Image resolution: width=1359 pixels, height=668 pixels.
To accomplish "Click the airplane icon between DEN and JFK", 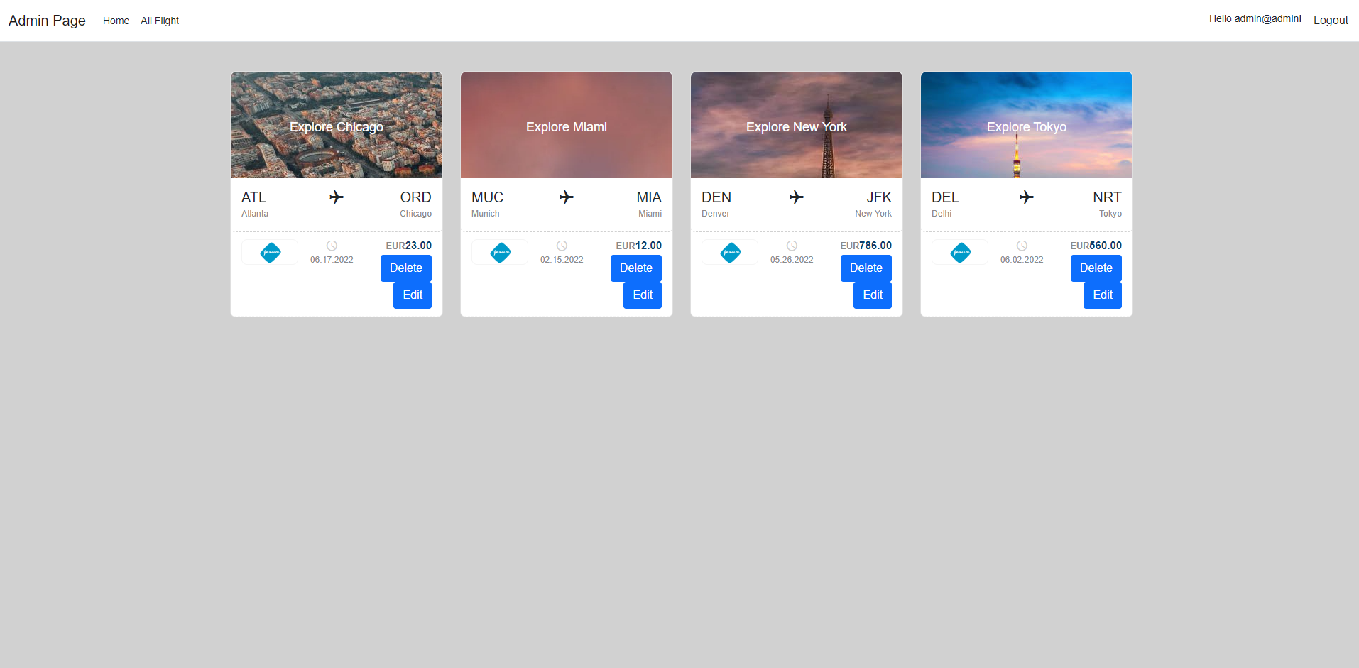I will click(x=796, y=197).
